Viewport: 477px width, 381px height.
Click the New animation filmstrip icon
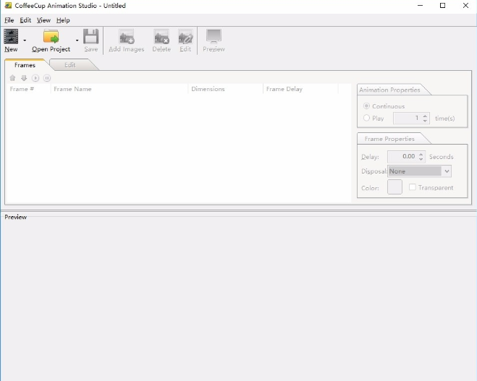tap(11, 37)
